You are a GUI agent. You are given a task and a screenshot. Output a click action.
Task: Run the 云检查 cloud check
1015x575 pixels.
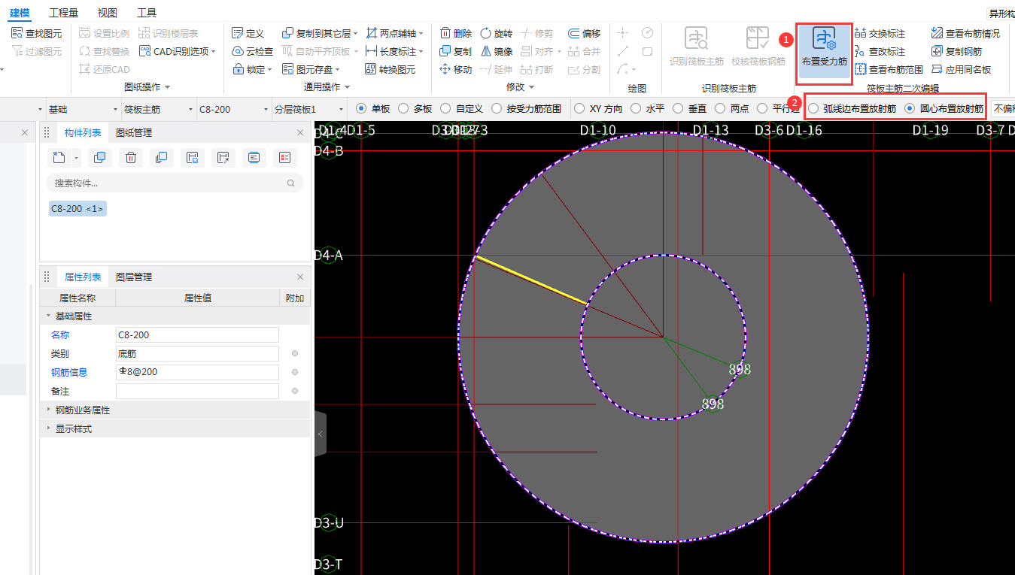(x=253, y=51)
